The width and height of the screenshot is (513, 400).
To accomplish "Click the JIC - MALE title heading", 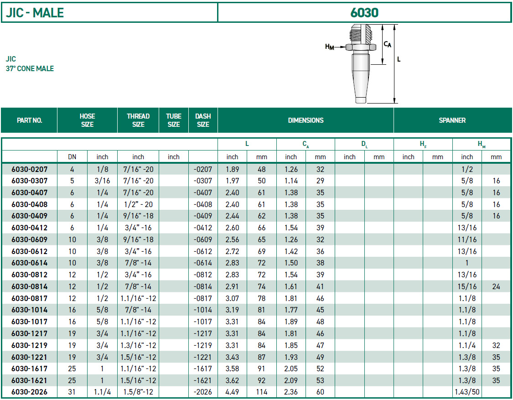I will [x=35, y=13].
